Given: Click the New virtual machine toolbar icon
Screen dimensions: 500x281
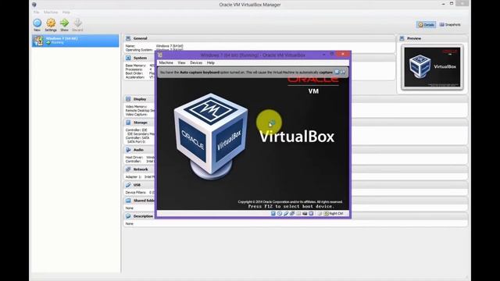Looking at the screenshot, I should point(37,23).
